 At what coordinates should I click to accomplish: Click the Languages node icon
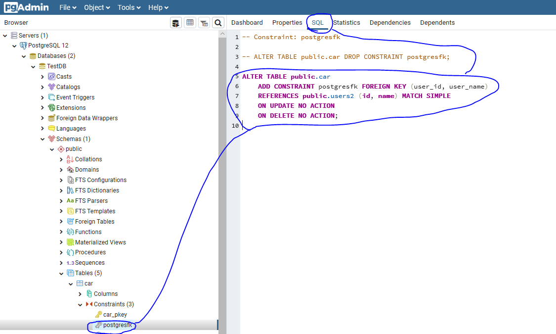tap(51, 129)
